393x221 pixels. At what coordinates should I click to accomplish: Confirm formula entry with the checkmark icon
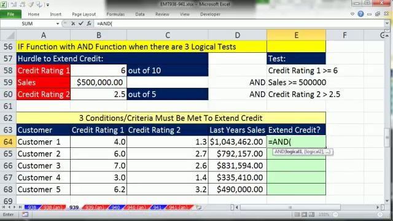coord(80,23)
